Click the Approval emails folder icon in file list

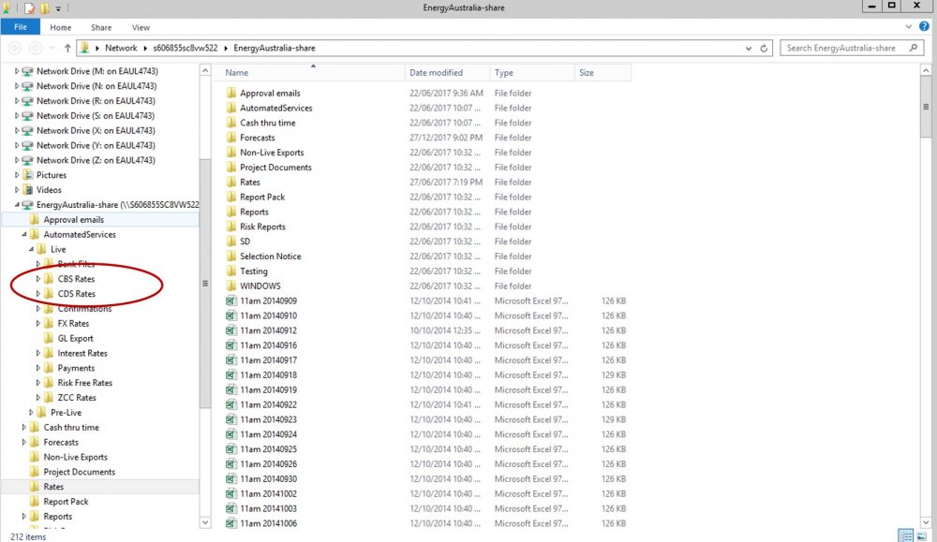coord(231,93)
